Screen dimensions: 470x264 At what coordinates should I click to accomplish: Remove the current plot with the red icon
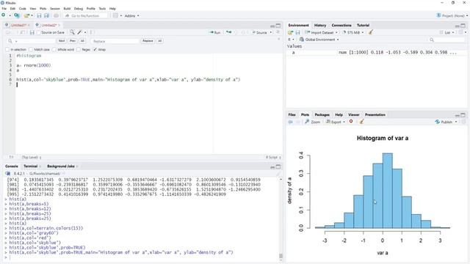pos(351,122)
